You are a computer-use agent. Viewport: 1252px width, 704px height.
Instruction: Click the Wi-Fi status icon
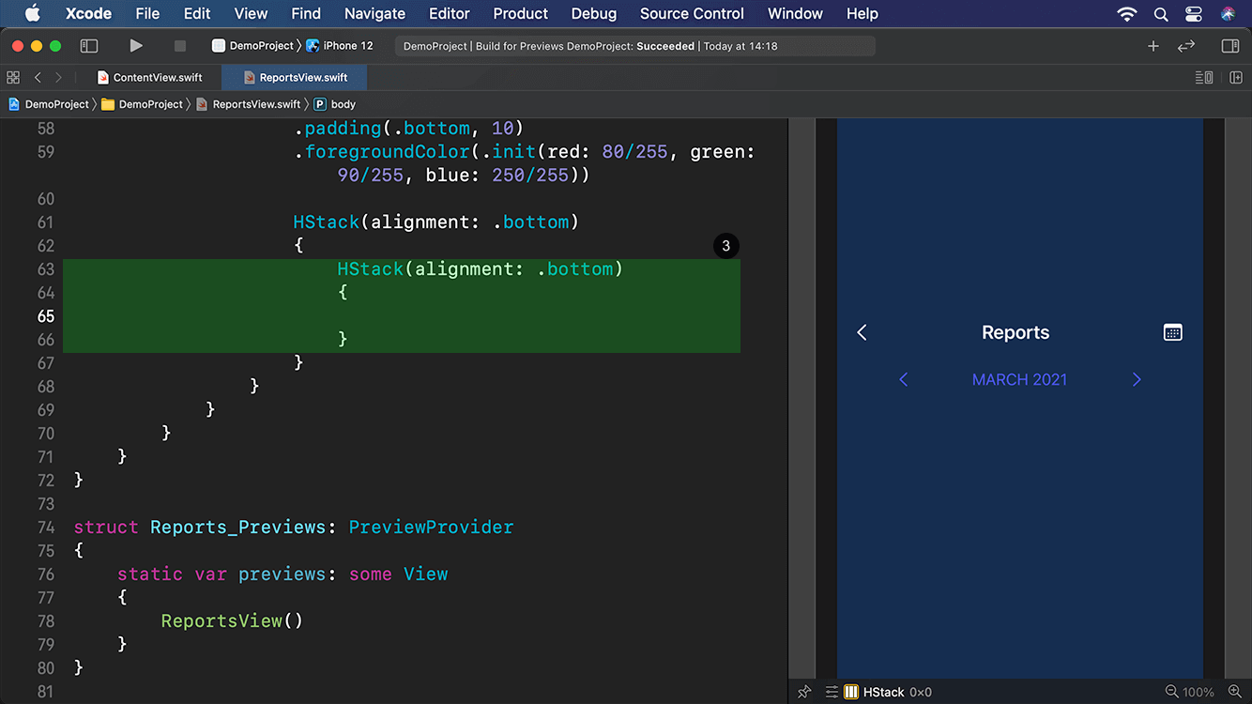pyautogui.click(x=1126, y=14)
